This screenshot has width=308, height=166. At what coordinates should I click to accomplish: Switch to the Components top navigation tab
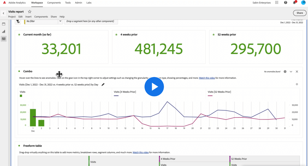pos(54,3)
